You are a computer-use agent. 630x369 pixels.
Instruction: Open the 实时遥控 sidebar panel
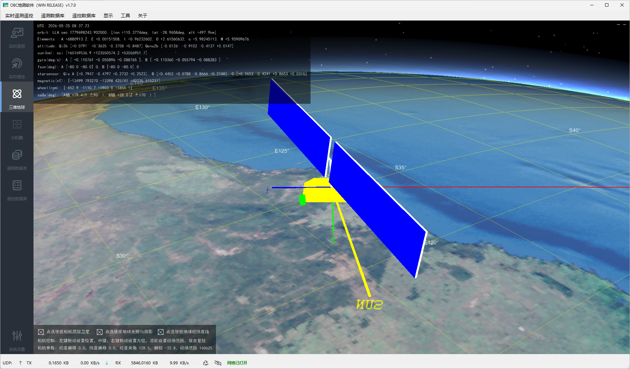[x=17, y=68]
